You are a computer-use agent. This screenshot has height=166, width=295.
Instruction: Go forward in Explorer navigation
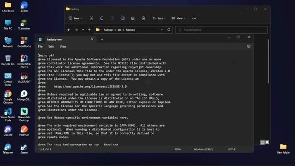click(77, 30)
